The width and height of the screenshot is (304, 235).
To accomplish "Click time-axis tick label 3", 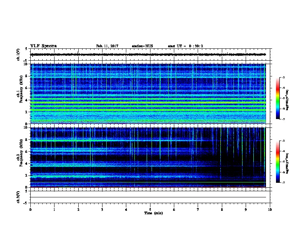I will pos(102,210).
